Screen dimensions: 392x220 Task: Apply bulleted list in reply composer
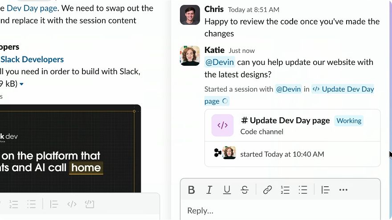click(x=303, y=190)
